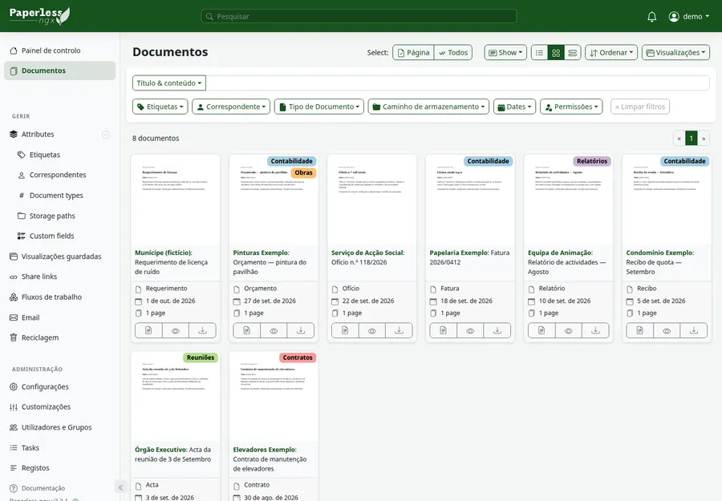Open Requerimento de licença thumbnail

coord(176,200)
